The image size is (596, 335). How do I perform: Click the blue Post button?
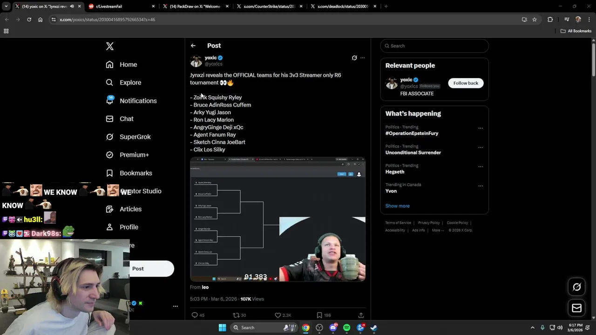[151, 268]
